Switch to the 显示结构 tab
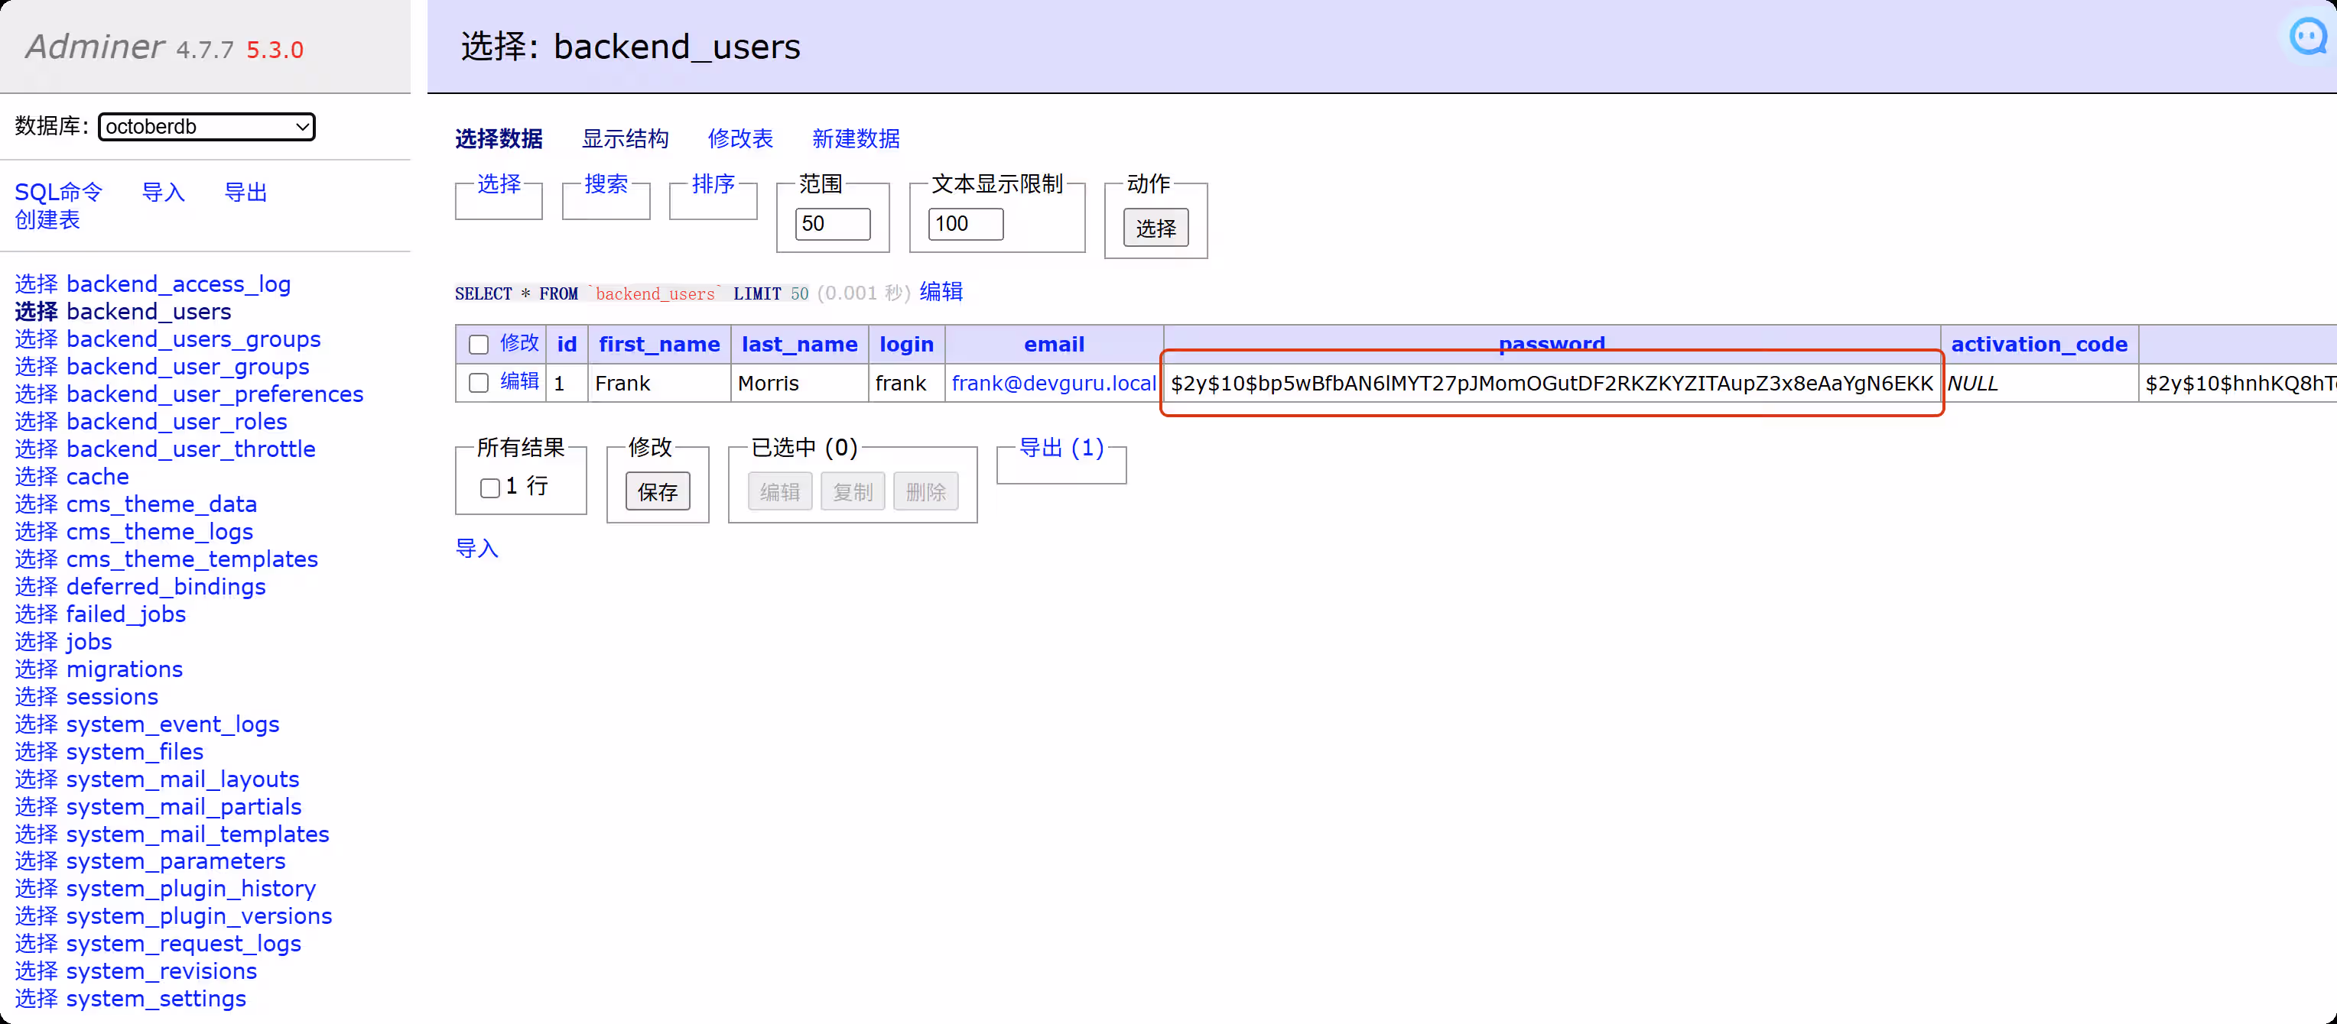The width and height of the screenshot is (2337, 1024). [624, 138]
